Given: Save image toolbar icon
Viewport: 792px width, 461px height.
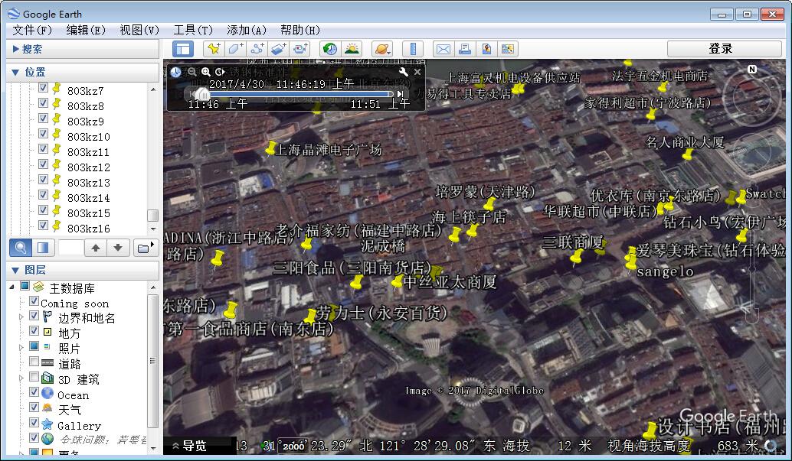Looking at the screenshot, I should click(486, 49).
